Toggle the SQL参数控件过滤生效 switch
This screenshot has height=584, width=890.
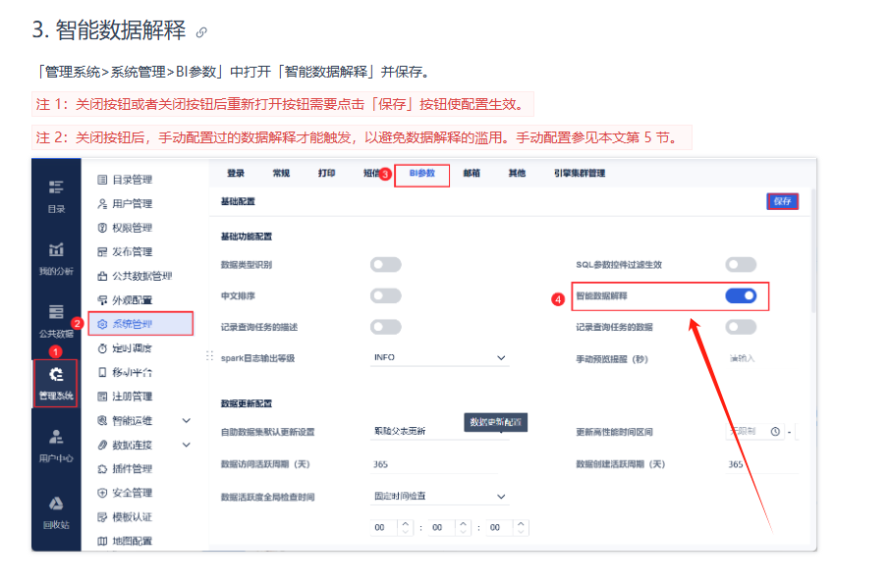click(x=741, y=264)
